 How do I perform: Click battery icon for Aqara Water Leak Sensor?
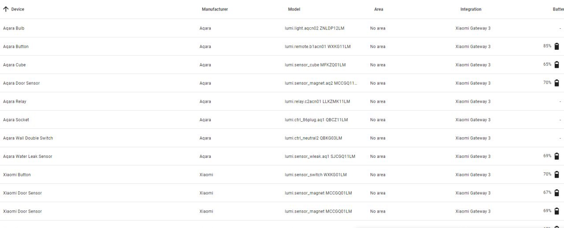557,156
